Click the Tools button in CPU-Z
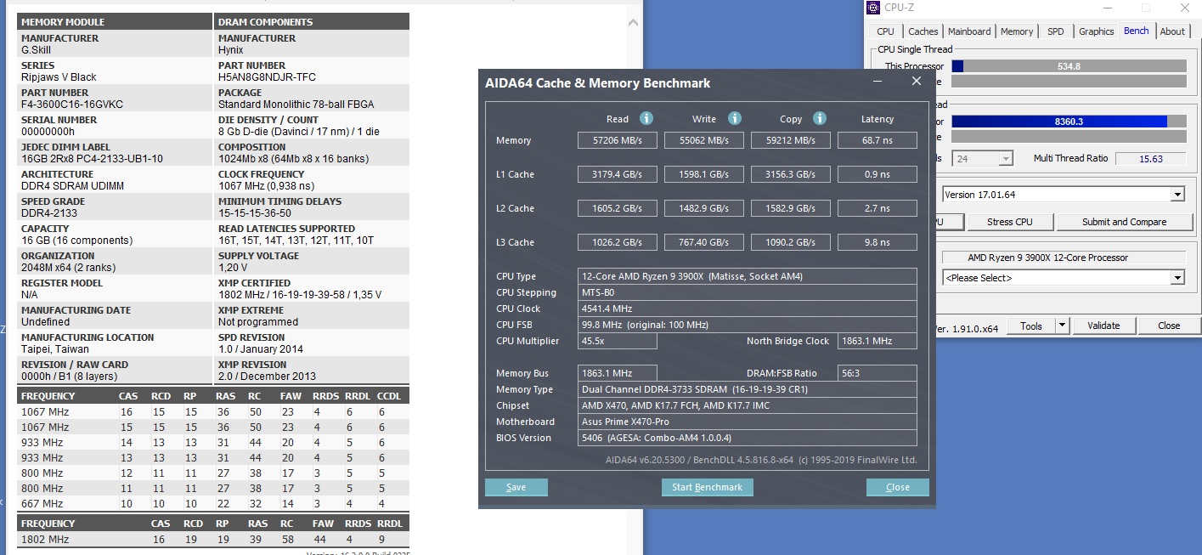The height and width of the screenshot is (555, 1202). [x=1031, y=326]
